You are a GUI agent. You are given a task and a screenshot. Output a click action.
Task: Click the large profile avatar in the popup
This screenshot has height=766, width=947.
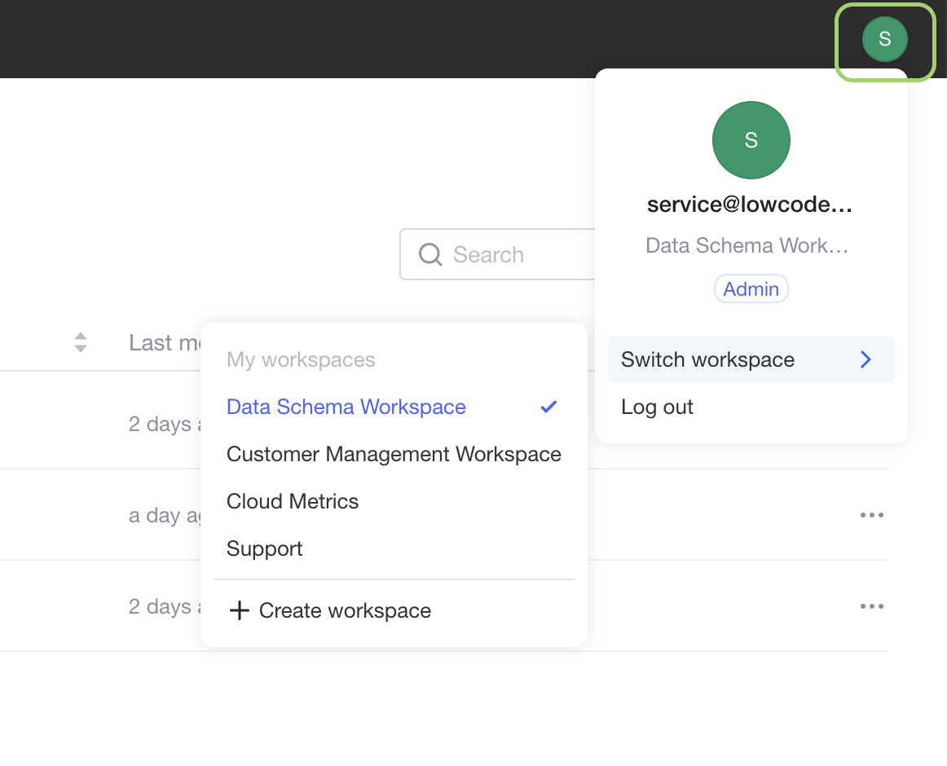751,140
